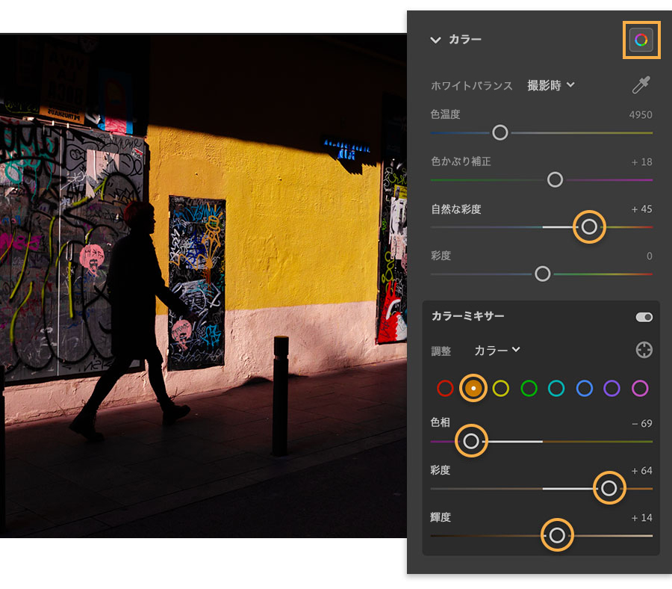Click the 自然な彩度 value + 45
Image resolution: width=672 pixels, height=589 pixels.
click(x=641, y=209)
